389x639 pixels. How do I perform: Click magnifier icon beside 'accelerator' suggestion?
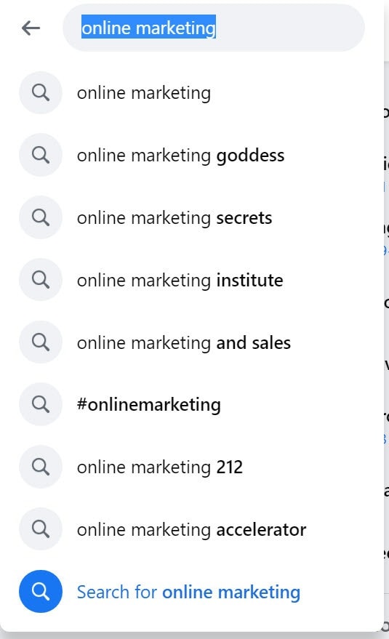click(41, 529)
